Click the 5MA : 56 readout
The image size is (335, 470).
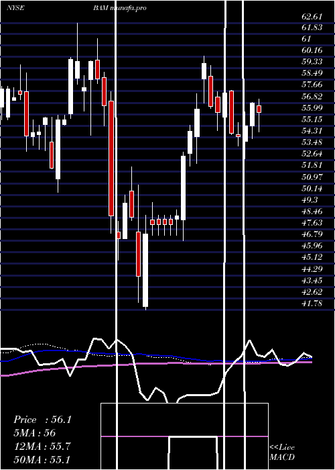[x=35, y=433]
